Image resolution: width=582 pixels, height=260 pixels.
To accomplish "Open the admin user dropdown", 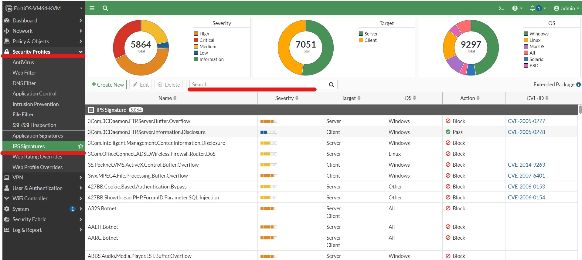I will (x=566, y=8).
